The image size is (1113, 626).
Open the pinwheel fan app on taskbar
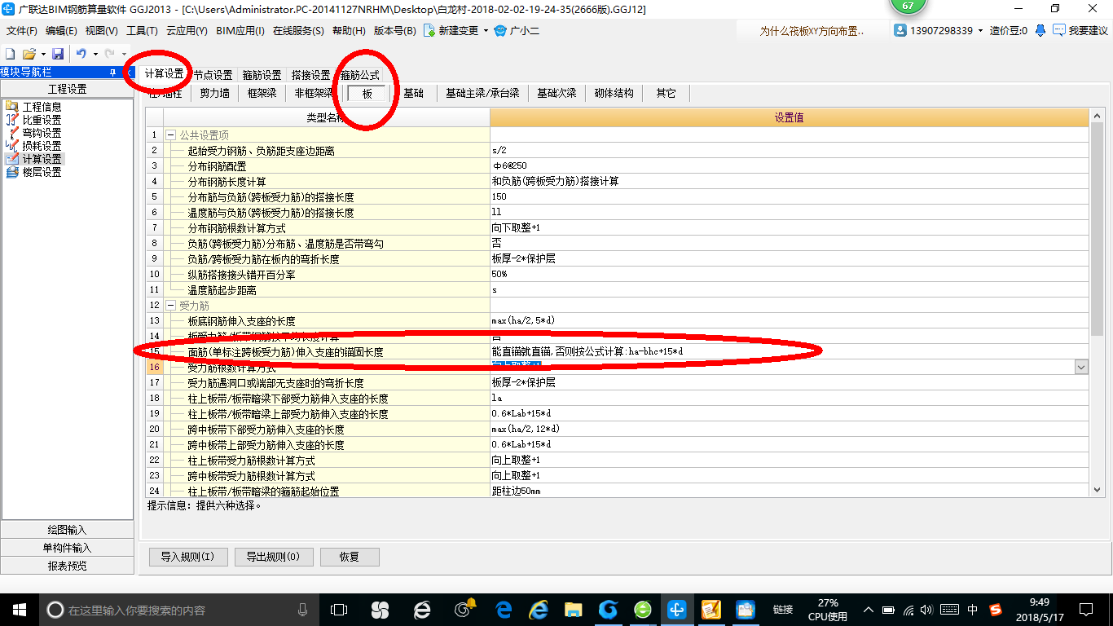coord(380,609)
